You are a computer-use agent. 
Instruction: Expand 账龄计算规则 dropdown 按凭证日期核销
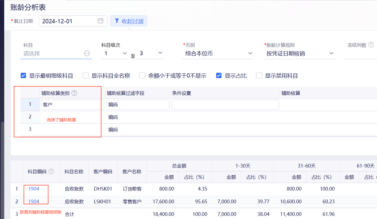(299, 53)
